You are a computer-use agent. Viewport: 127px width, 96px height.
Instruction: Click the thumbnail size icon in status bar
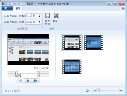(88, 90)
